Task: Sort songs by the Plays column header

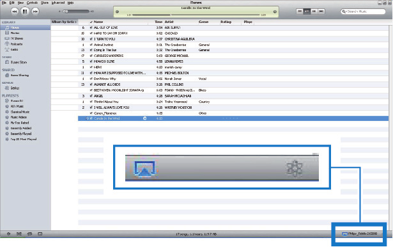Action: (248, 22)
